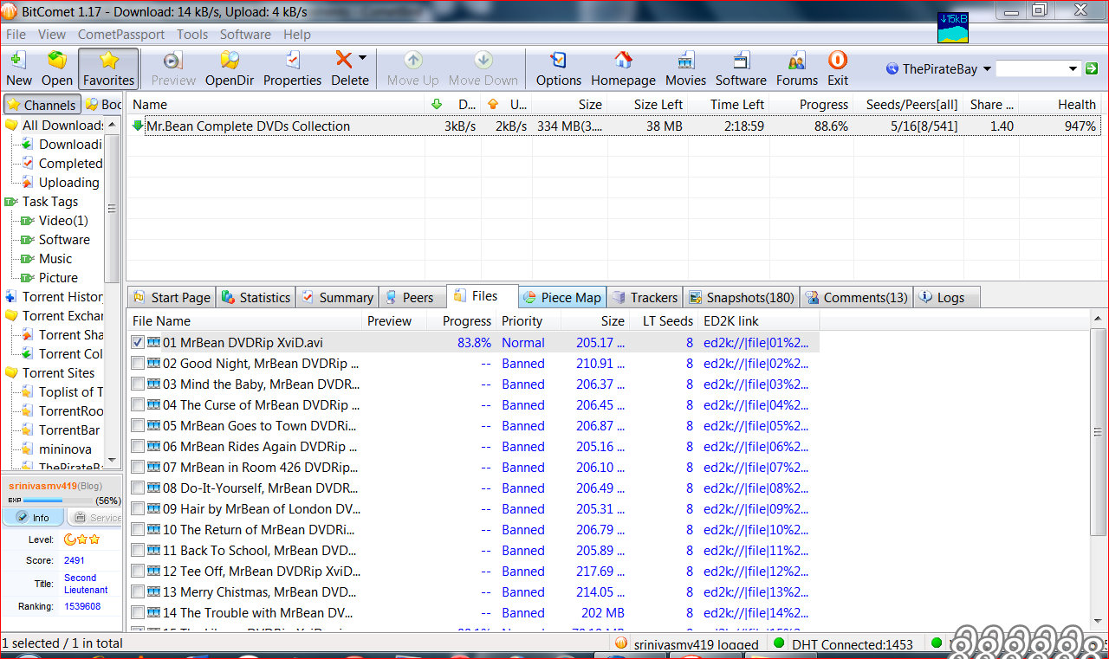Open the Help menu
The height and width of the screenshot is (659, 1109).
click(297, 35)
